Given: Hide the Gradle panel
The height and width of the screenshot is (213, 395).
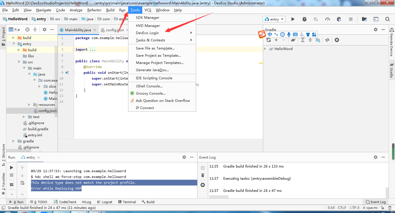Looking at the screenshot, I should [x=383, y=30].
